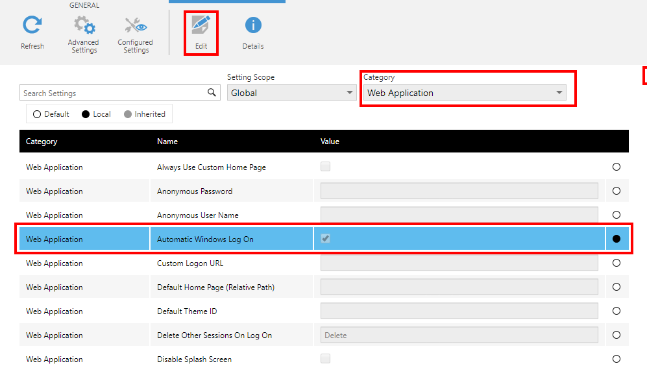Viewport: 647px width, 388px height.
Task: Click the Edit pencil icon
Action: tap(201, 26)
